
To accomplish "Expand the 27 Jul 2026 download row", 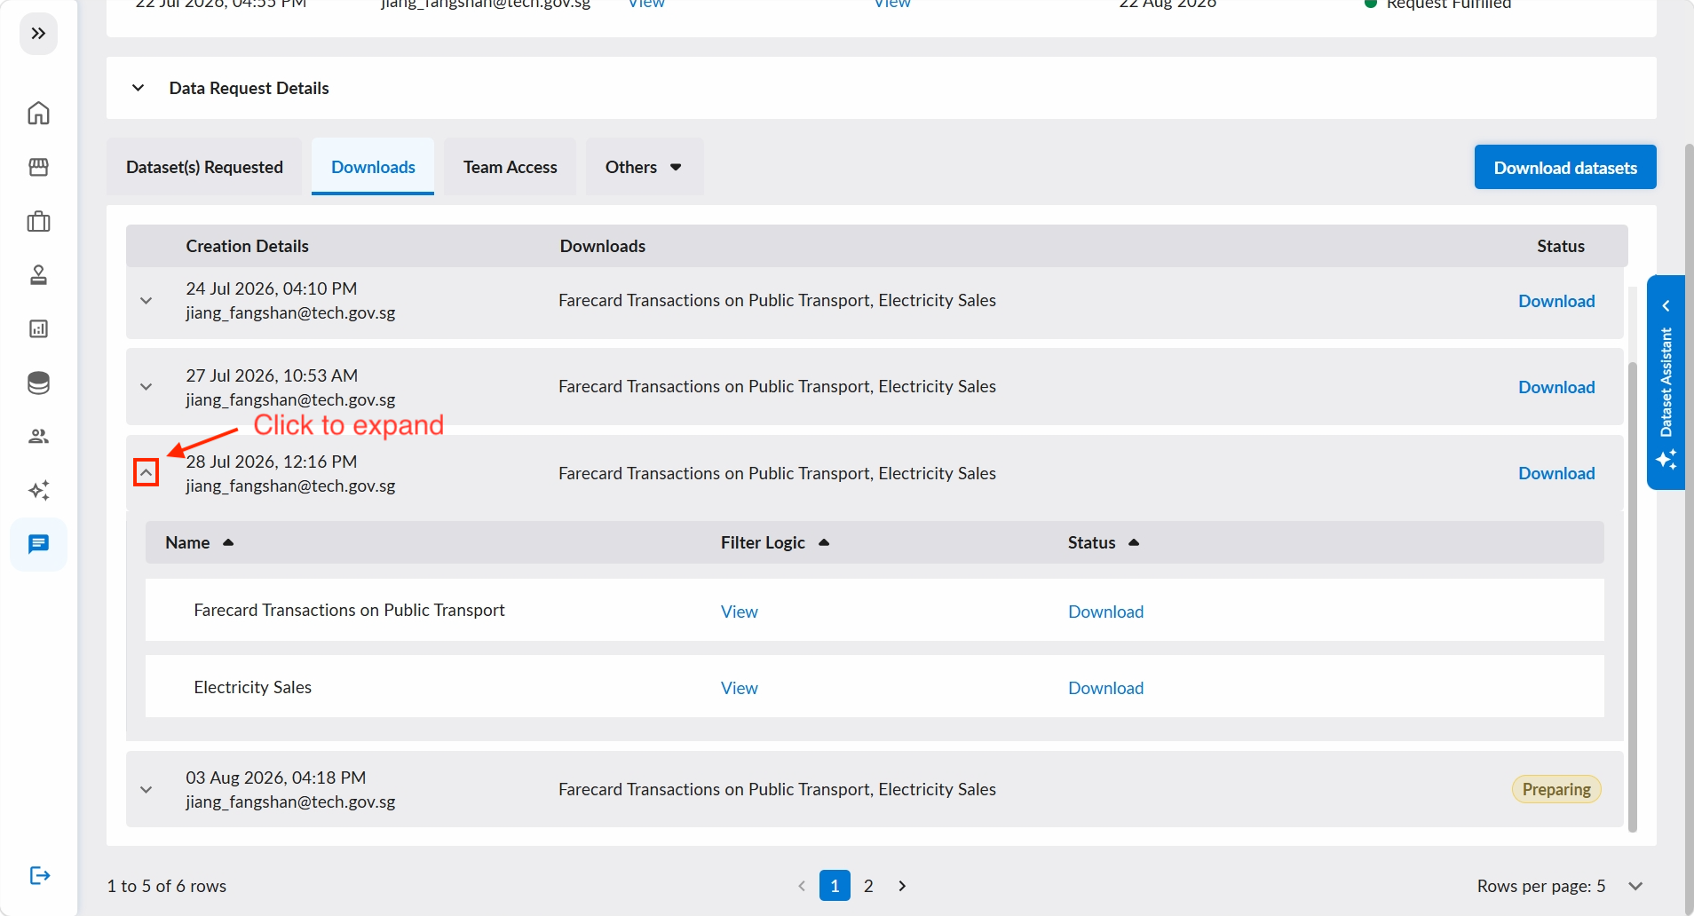I will [x=146, y=387].
